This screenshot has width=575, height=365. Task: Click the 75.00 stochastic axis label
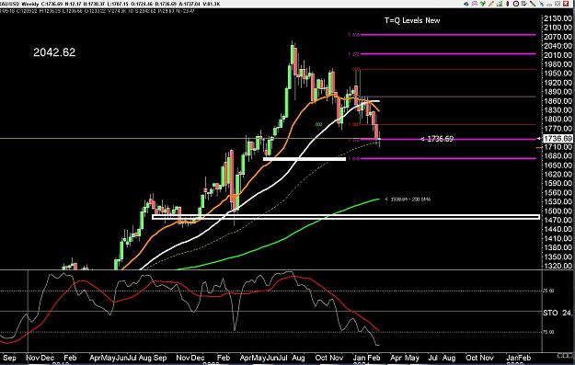pos(548,332)
